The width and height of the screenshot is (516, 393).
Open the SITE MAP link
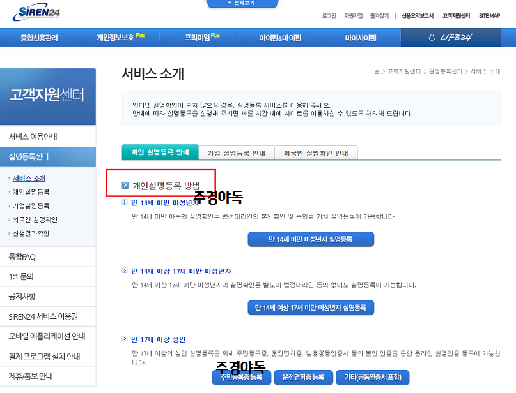click(488, 15)
